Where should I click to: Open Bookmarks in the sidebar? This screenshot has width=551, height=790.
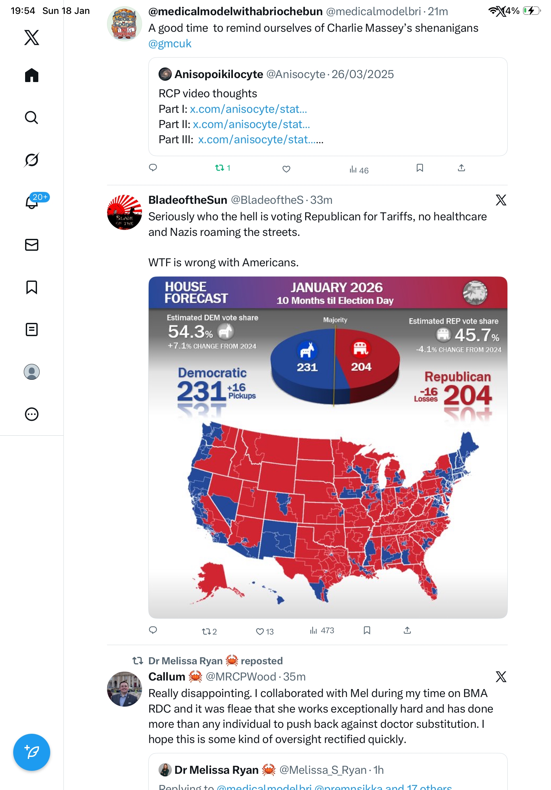[32, 287]
